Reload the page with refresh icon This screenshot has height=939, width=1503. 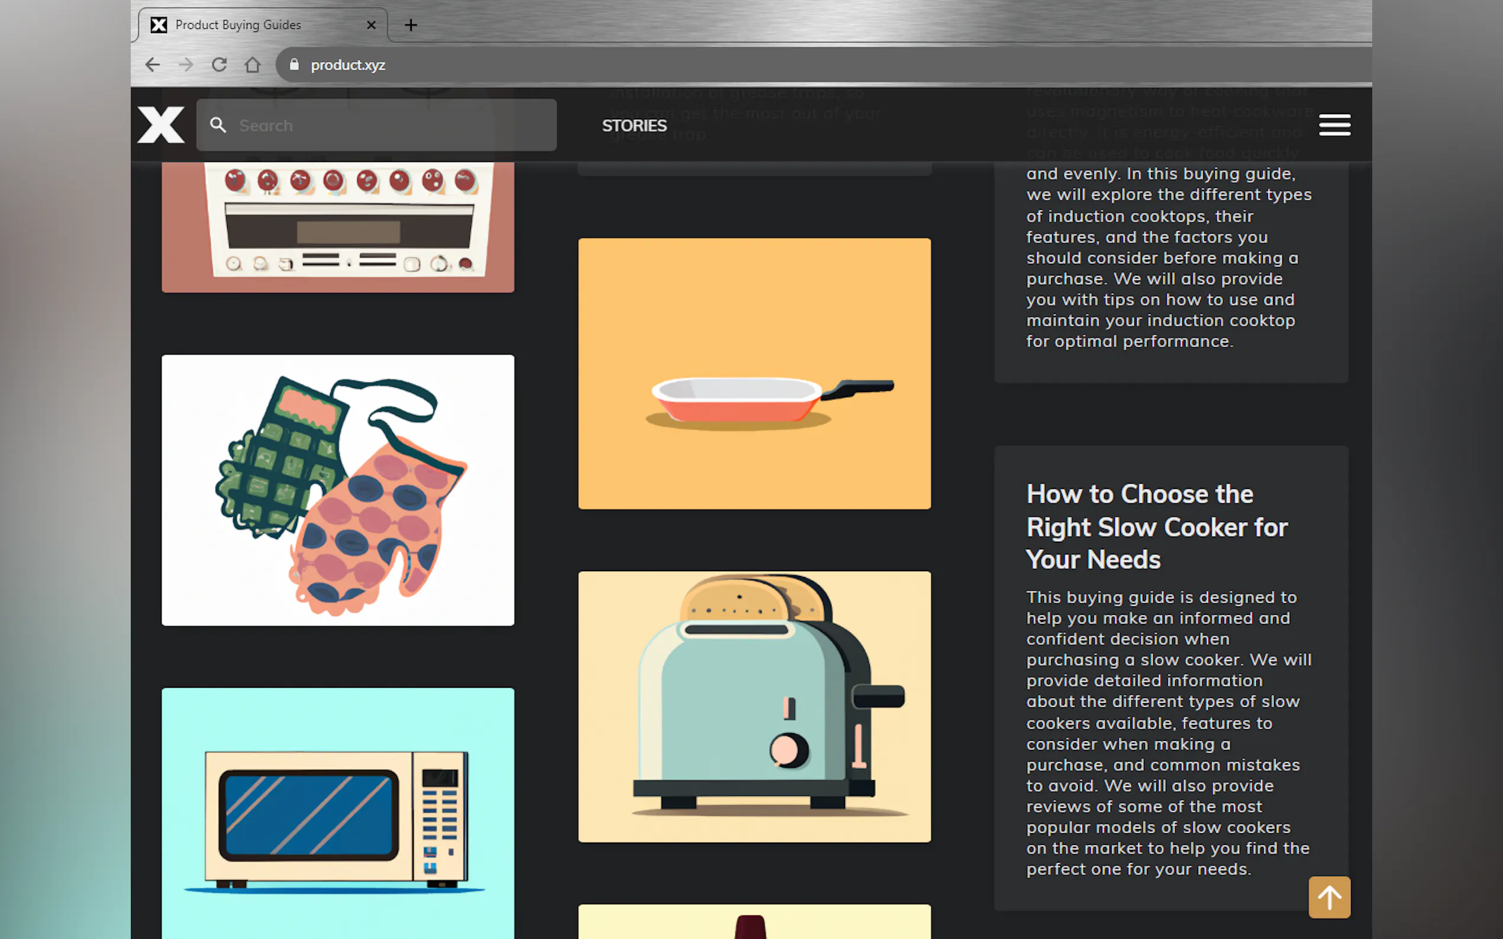tap(220, 64)
